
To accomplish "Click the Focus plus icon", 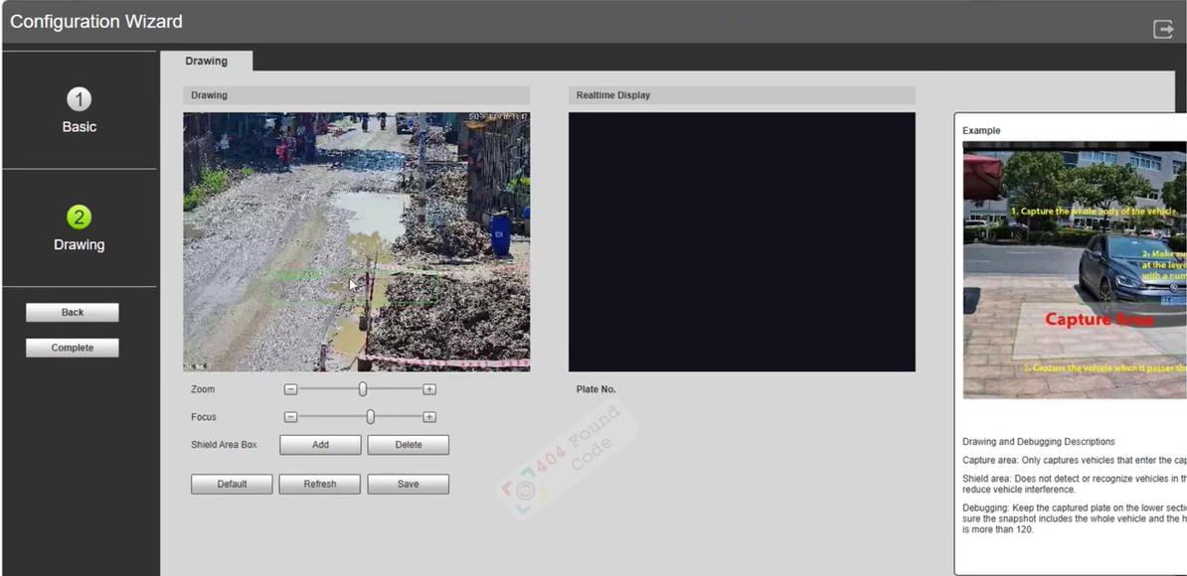I will coord(429,417).
